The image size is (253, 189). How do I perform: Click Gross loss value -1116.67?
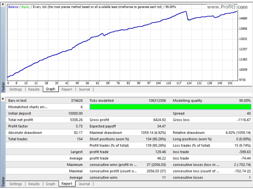click(244, 120)
